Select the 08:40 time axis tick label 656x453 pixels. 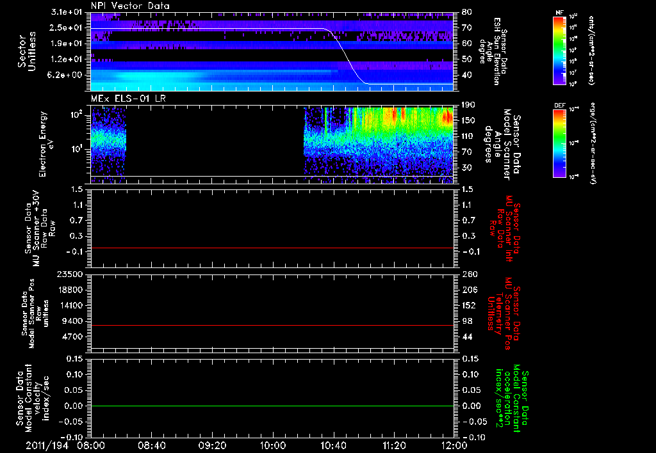click(x=152, y=445)
